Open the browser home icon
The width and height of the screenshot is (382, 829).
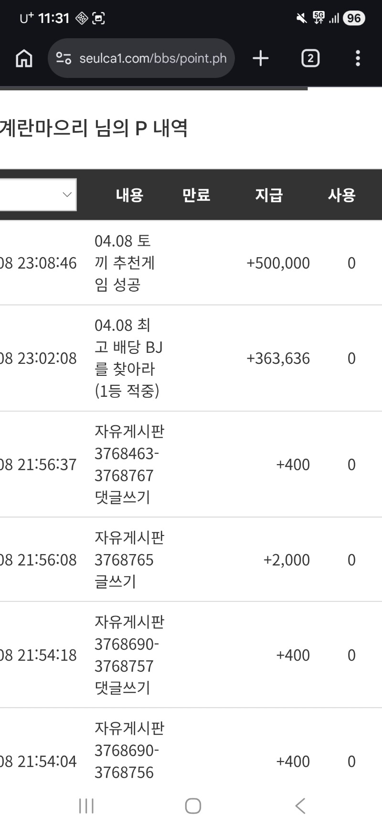24,58
